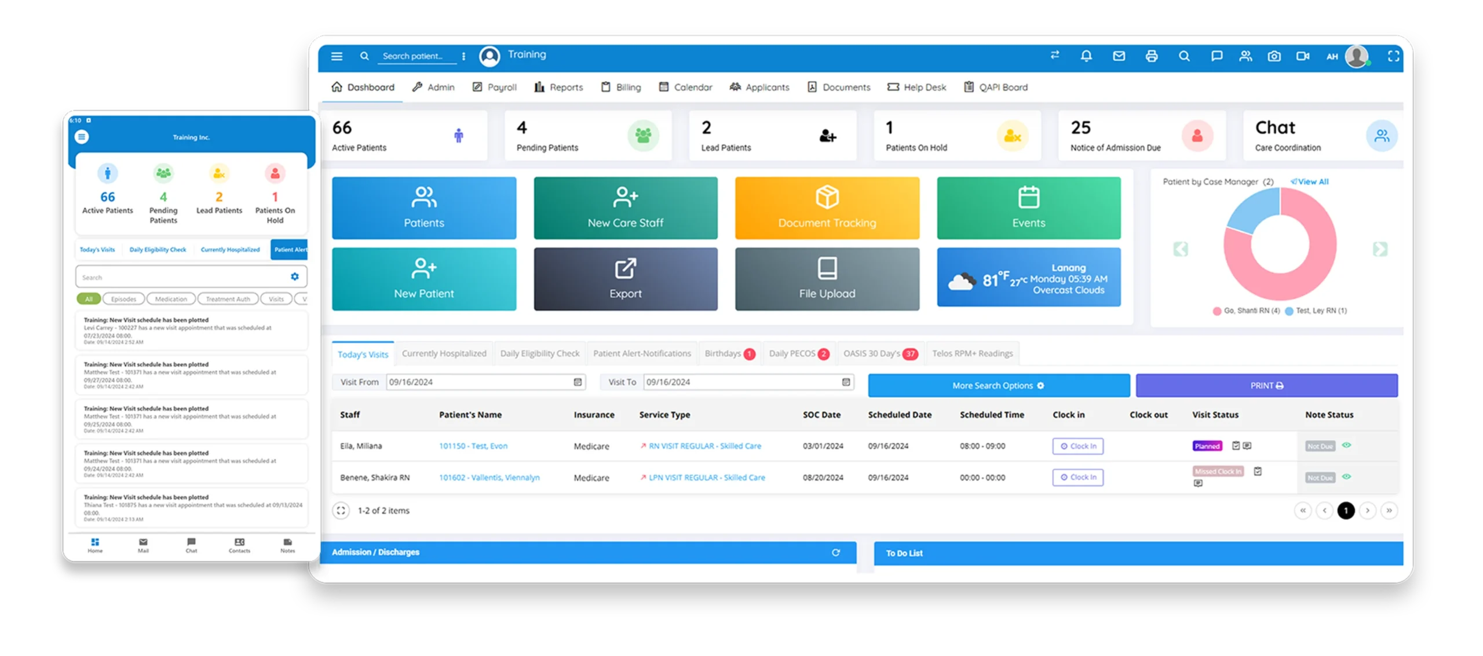Viewport: 1483px width, 656px height.
Task: Select Visits filter chip in mobile app
Action: (x=276, y=299)
